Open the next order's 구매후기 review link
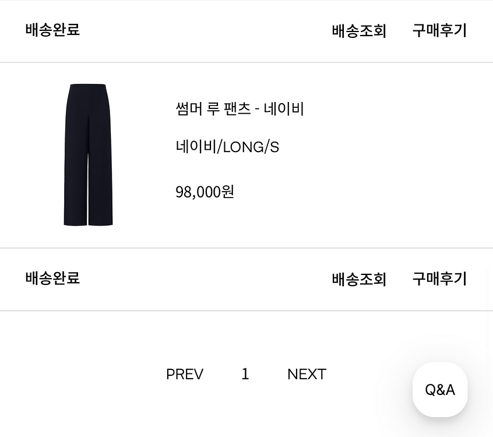 (439, 279)
